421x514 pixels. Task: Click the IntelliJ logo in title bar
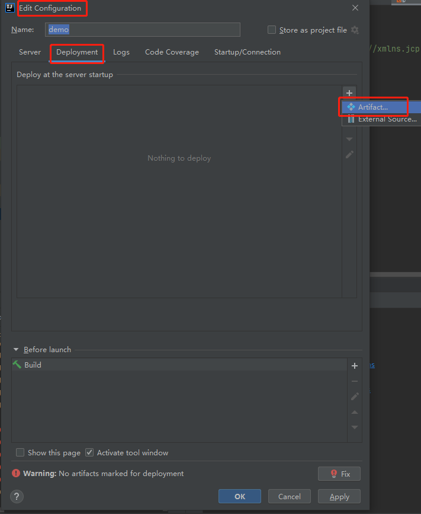click(10, 8)
